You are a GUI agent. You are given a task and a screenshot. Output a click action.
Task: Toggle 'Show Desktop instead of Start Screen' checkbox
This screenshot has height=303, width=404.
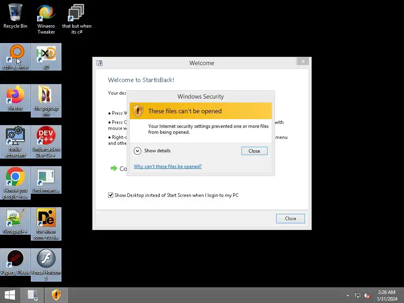tap(110, 195)
